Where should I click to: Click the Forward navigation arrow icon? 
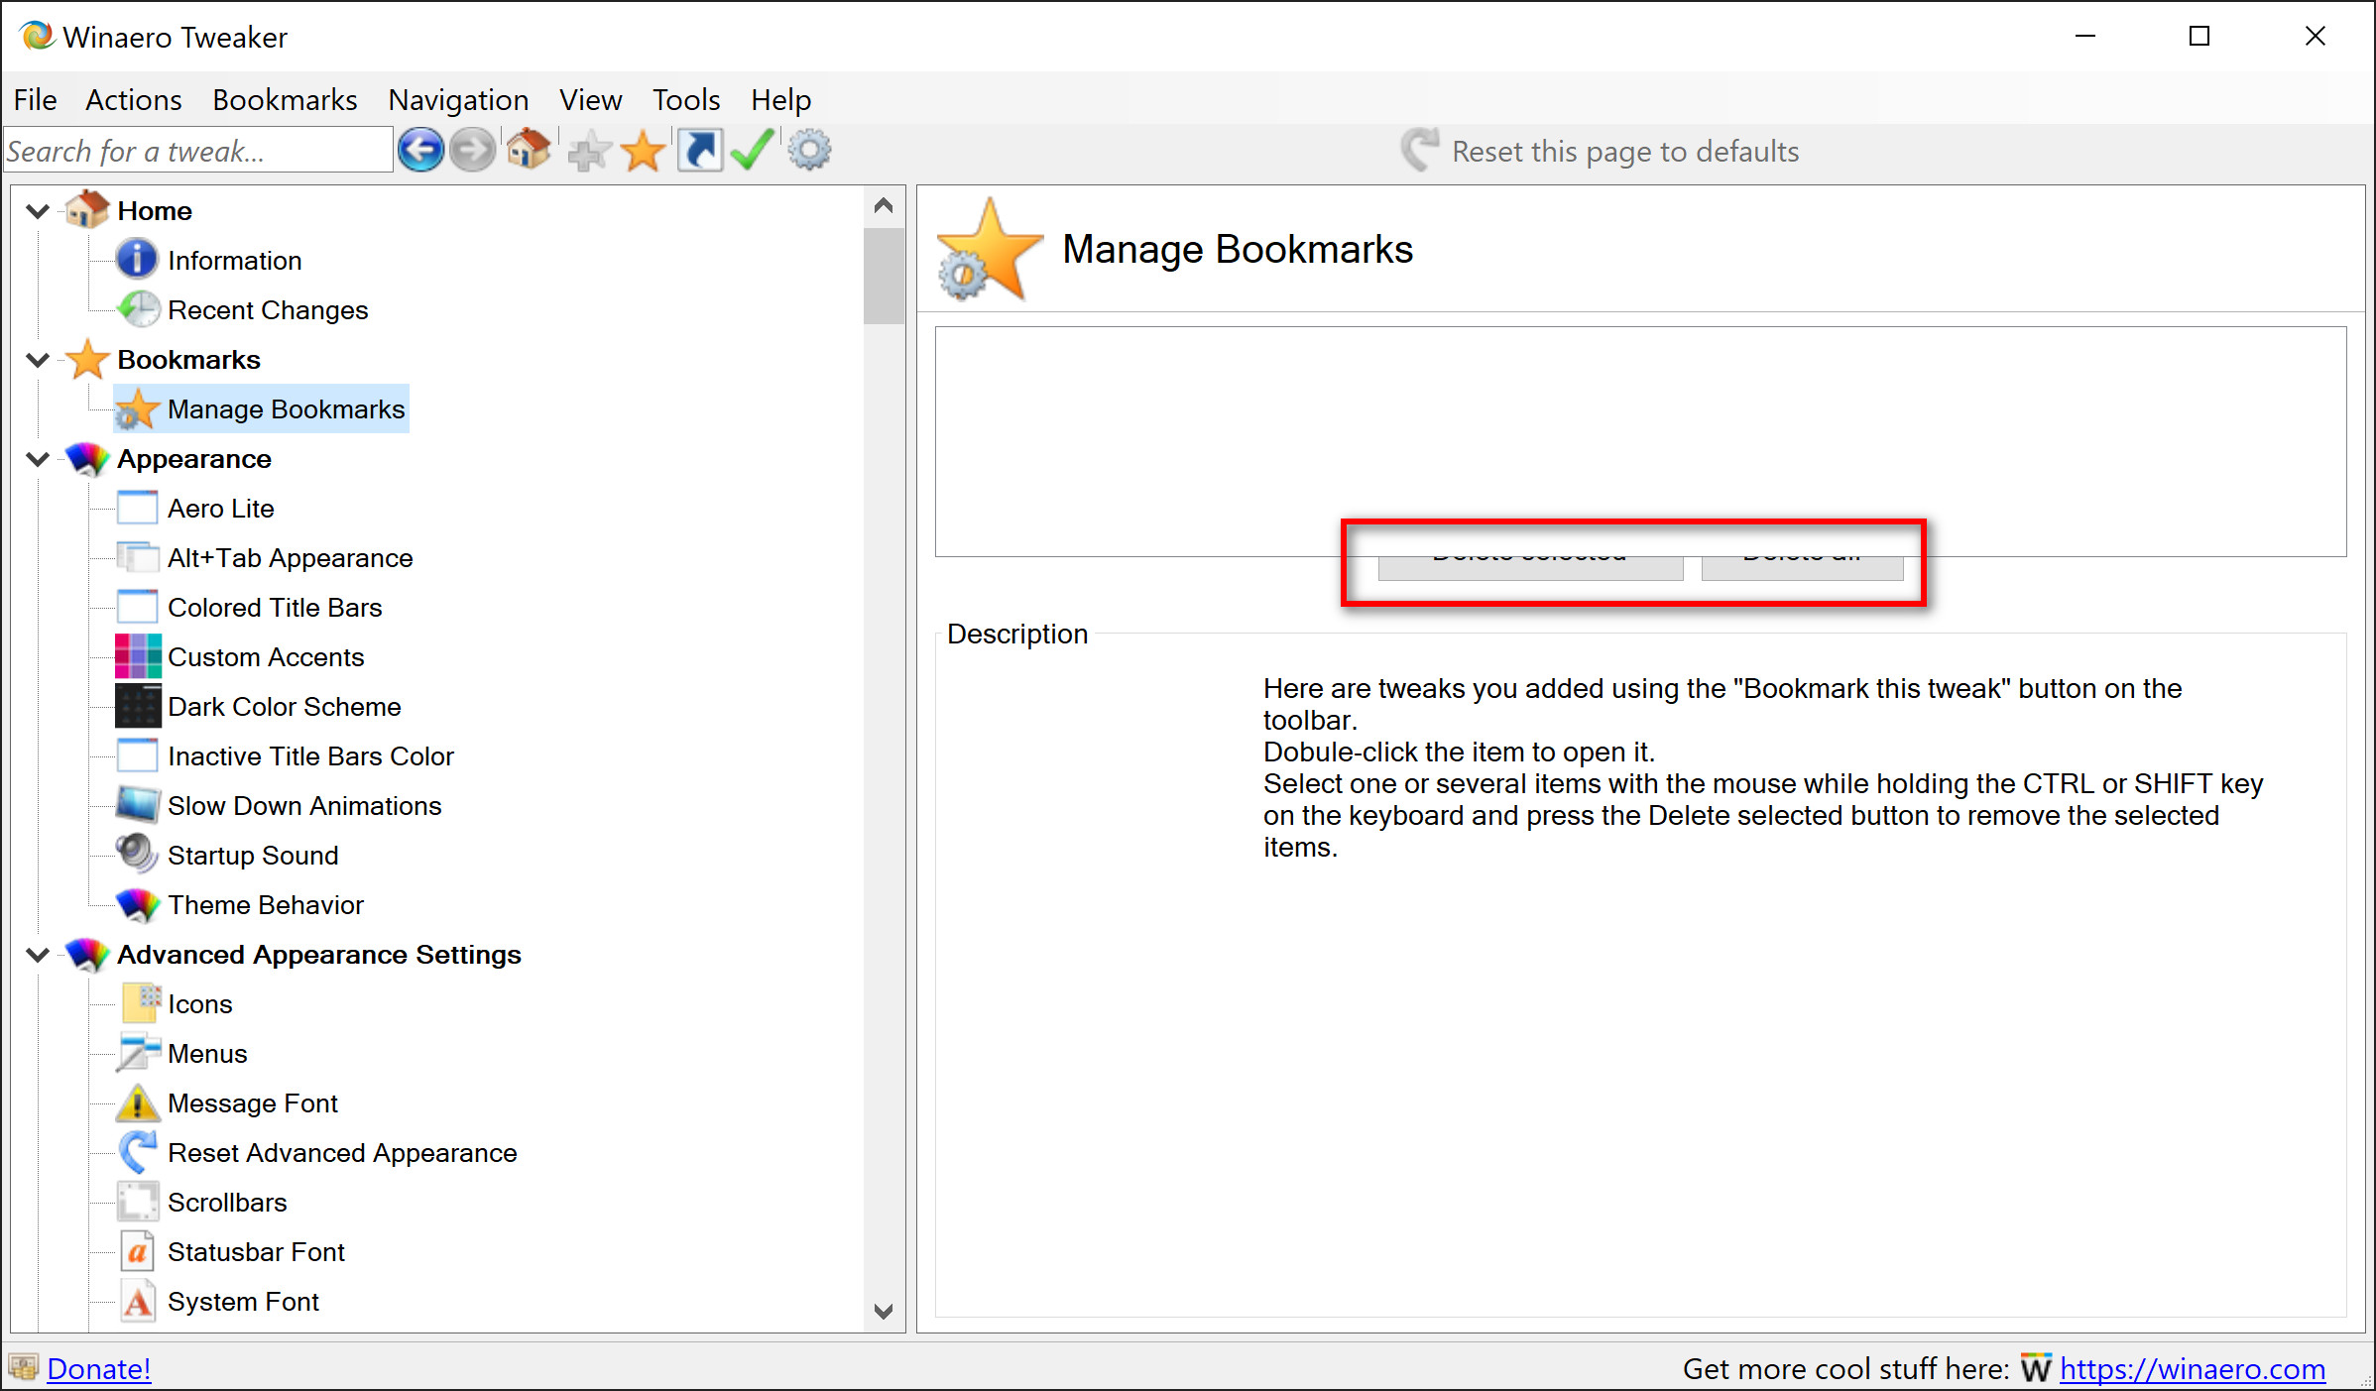[x=472, y=151]
